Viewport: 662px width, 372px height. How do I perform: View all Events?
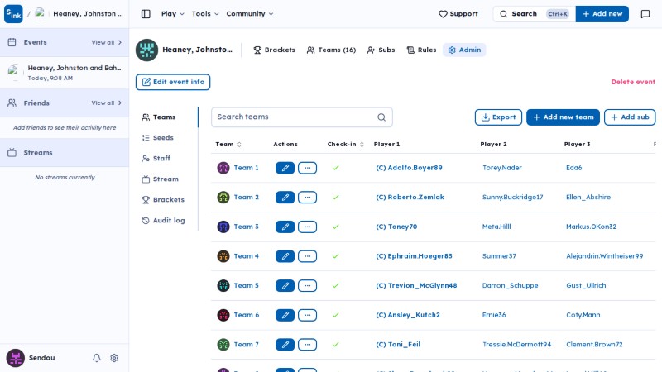tap(107, 43)
